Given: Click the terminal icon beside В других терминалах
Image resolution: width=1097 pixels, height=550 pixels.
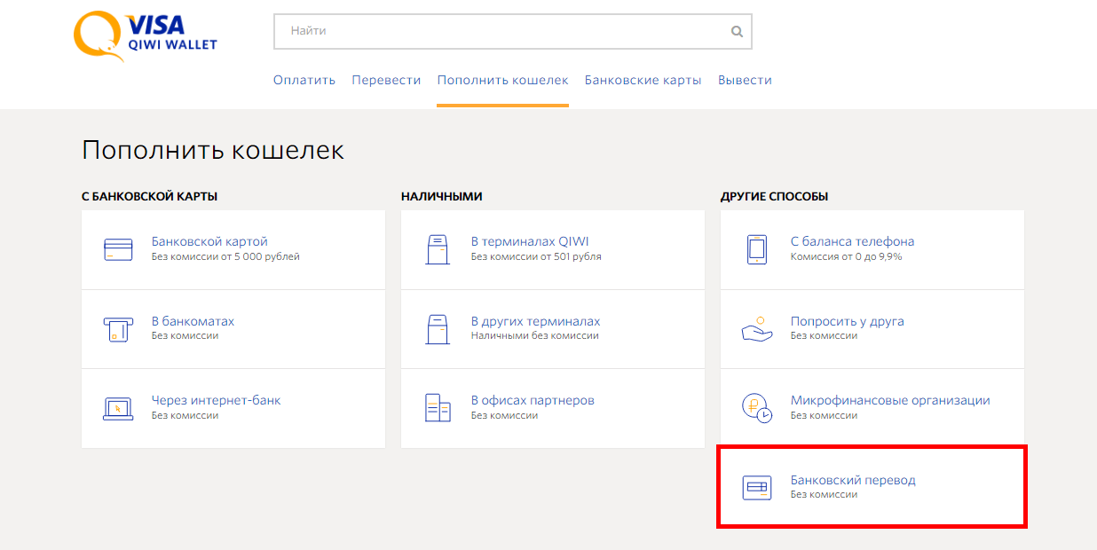Looking at the screenshot, I should 438,329.
